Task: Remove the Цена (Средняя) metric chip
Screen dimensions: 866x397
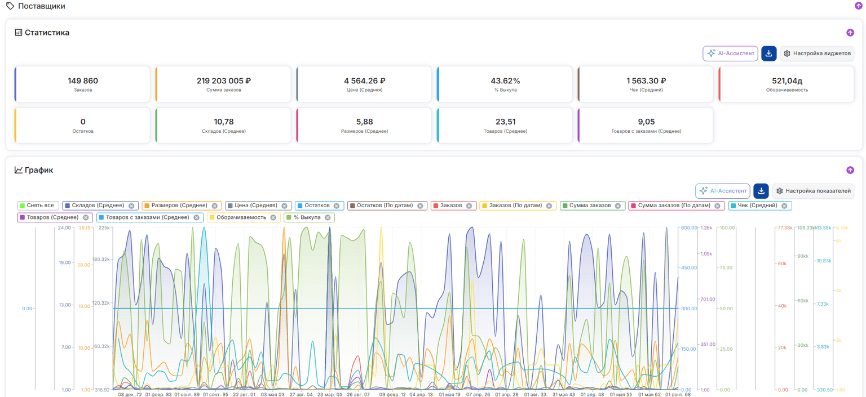Action: 284,206
